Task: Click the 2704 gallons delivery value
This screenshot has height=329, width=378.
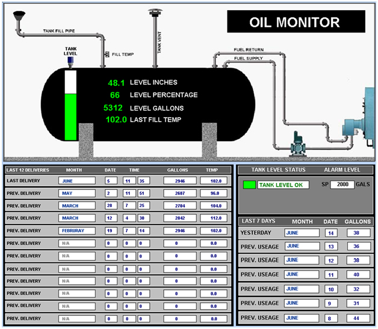Action: pyautogui.click(x=180, y=205)
